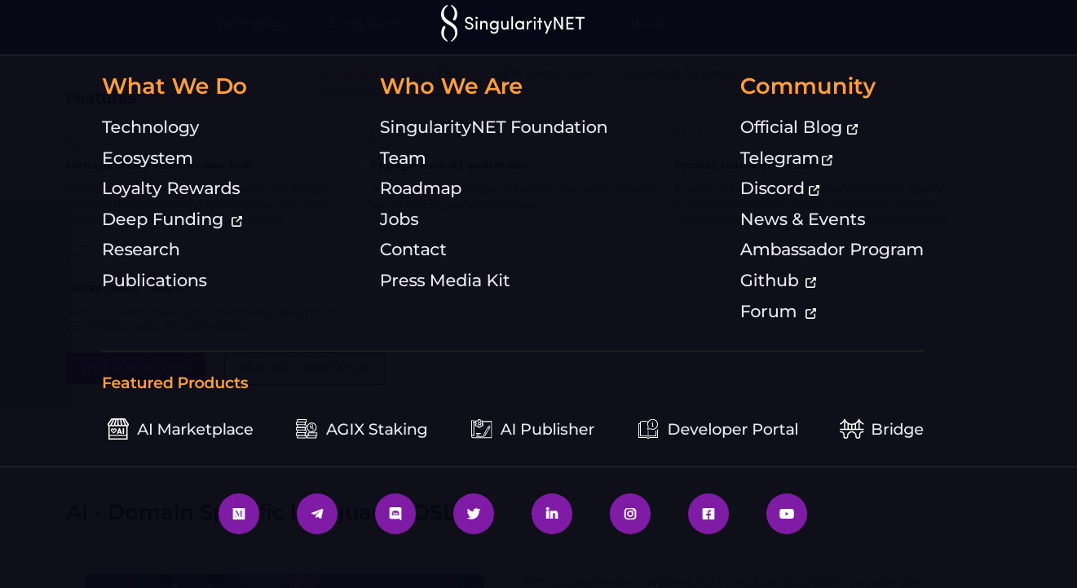Click external-link icon beside Deep Funding
The width and height of the screenshot is (1077, 588).
tap(236, 221)
